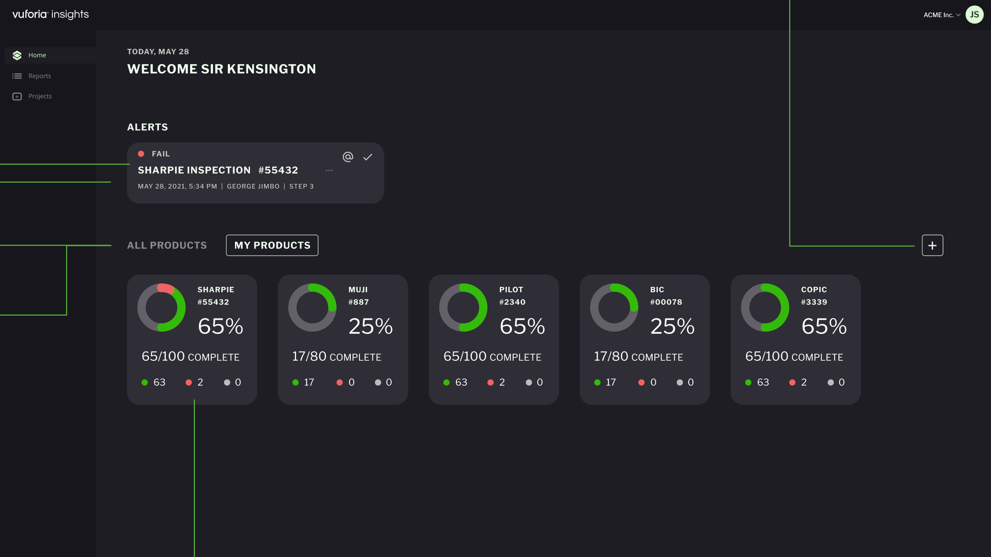The width and height of the screenshot is (991, 557).
Task: Click the BIC progress donut chart
Action: pos(614,308)
